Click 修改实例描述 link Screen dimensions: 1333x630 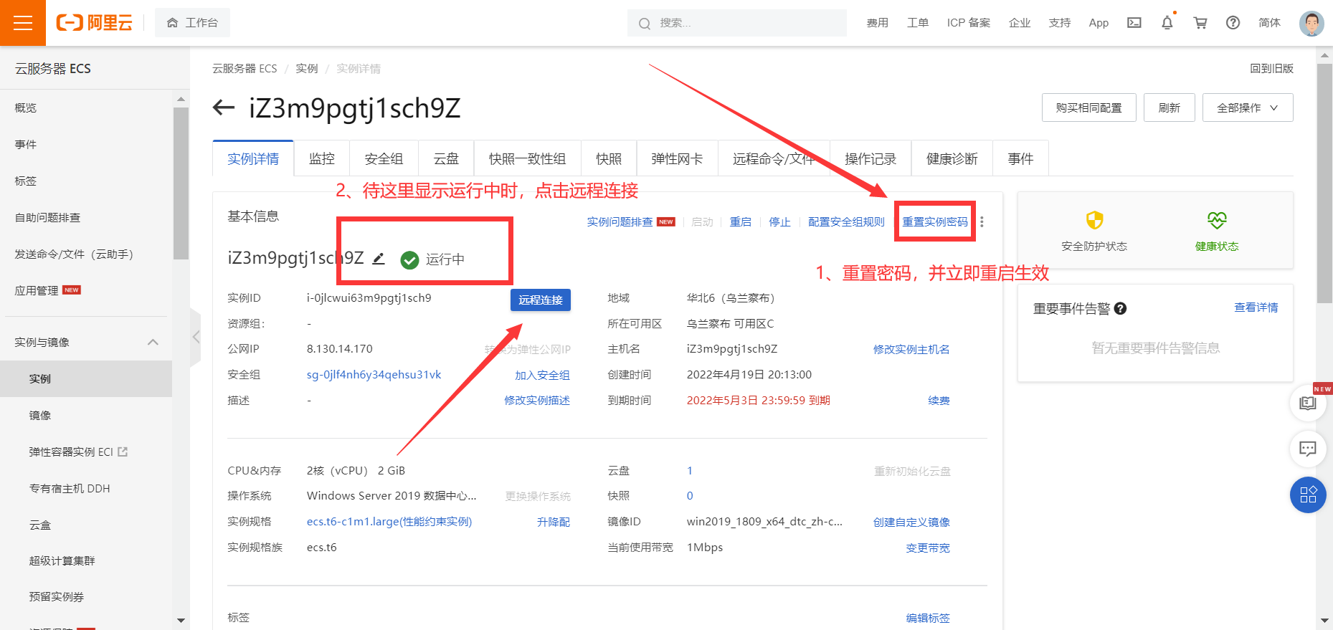537,400
